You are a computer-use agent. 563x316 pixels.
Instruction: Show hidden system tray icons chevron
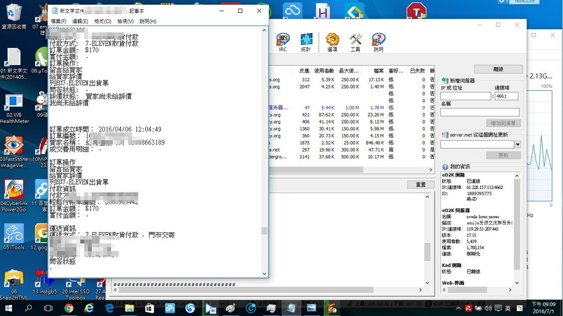click(459, 308)
